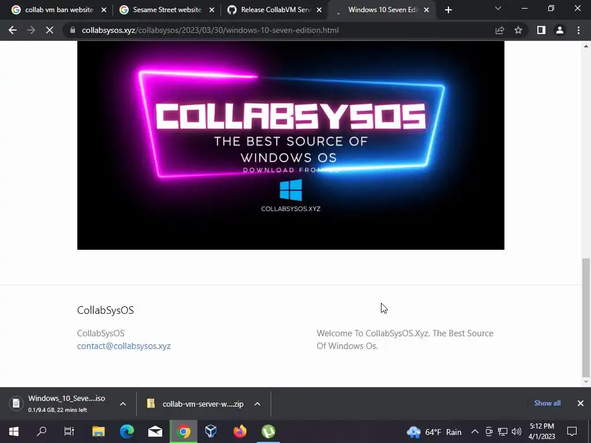Click the Meet Now tray icon
Image resolution: width=591 pixels, height=443 pixels.
[x=489, y=431]
